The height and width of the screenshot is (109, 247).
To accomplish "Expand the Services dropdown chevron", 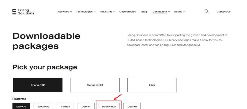I will click(x=71, y=12).
